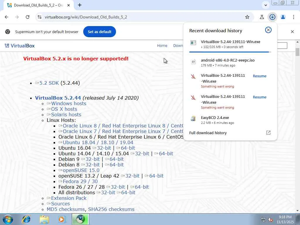Click the browser forward arrow
300x225 pixels.
point(17,17)
